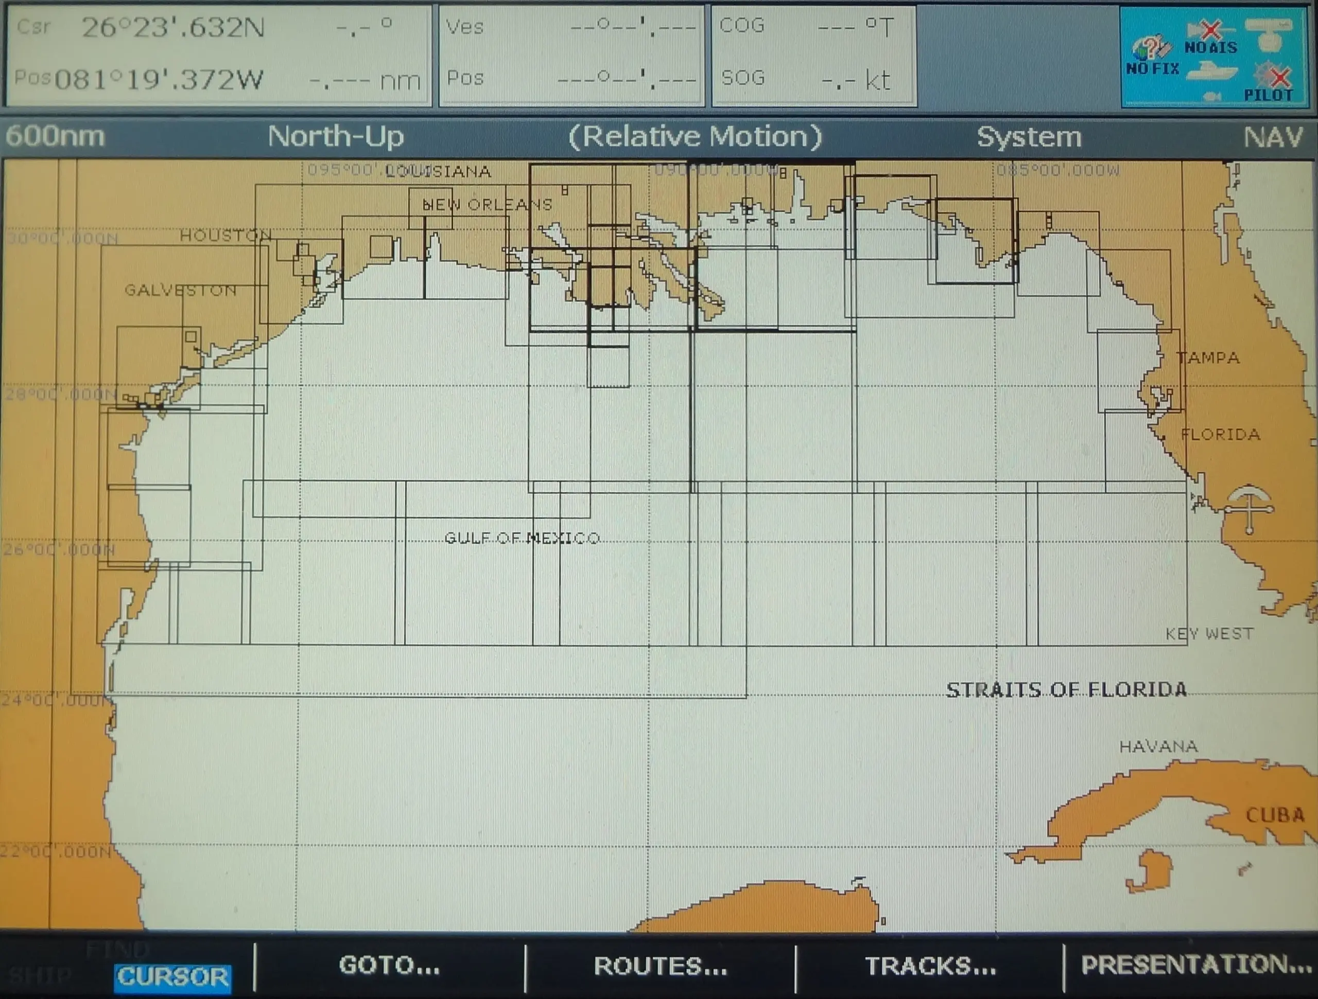The height and width of the screenshot is (999, 1318).
Task: Open the GOTO... menu
Action: tap(390, 966)
